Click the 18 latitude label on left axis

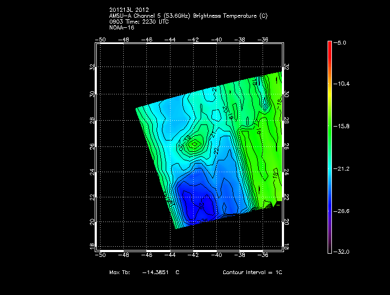tap(92, 245)
